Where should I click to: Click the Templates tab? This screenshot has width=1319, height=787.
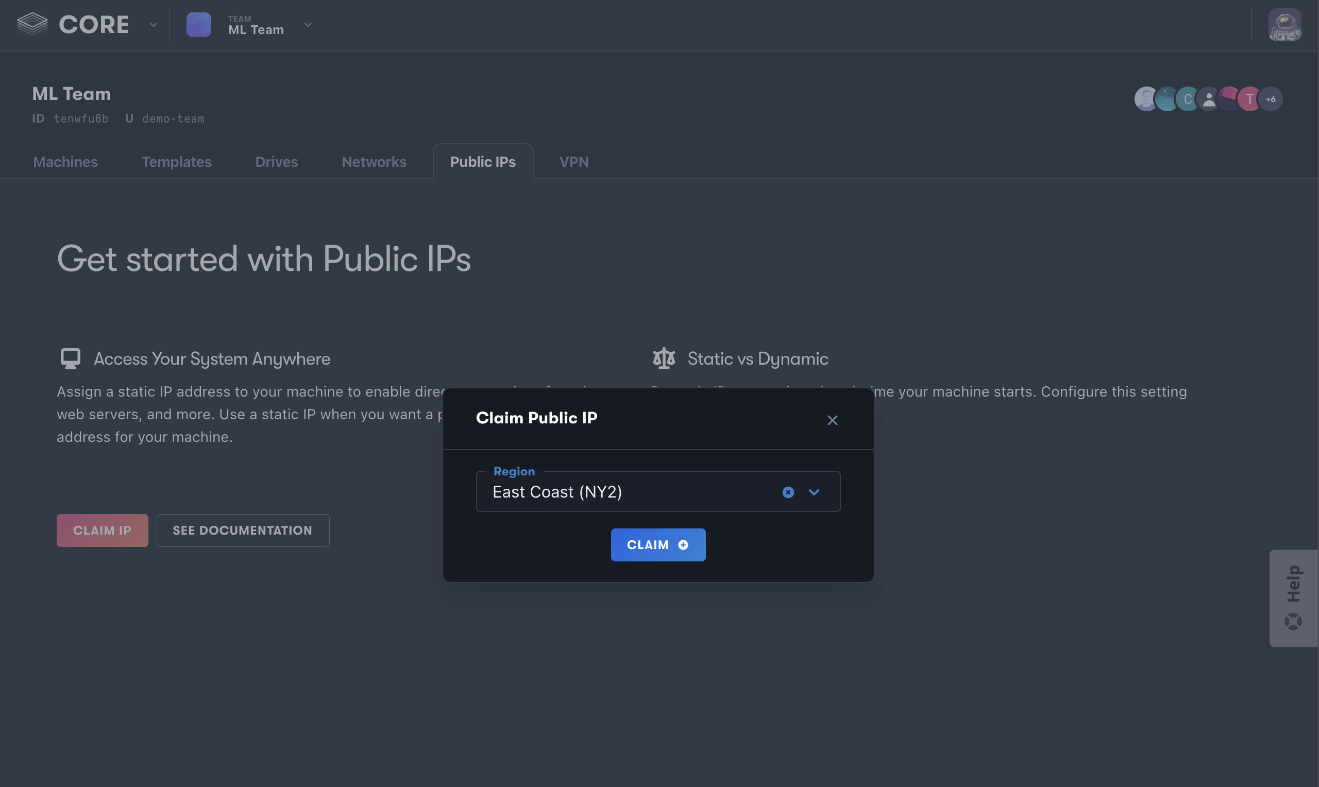[x=176, y=161]
